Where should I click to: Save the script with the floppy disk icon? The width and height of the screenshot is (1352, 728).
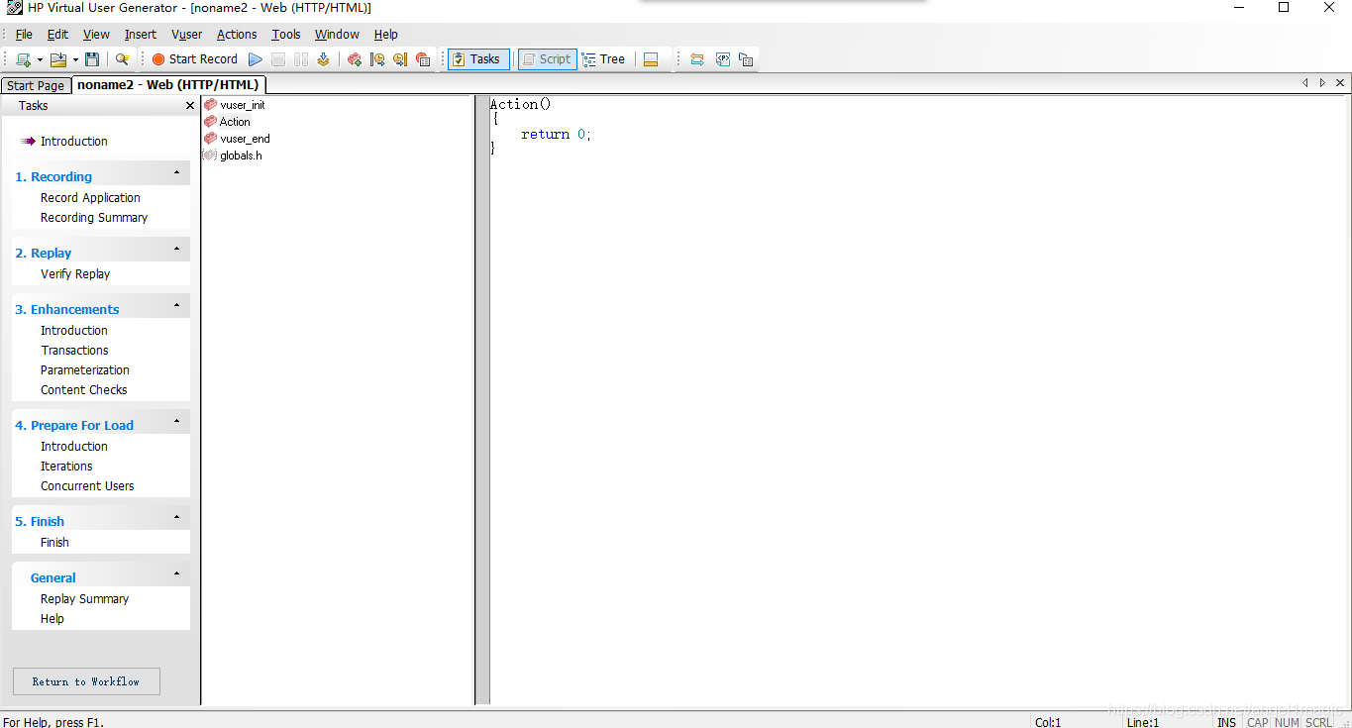click(92, 59)
